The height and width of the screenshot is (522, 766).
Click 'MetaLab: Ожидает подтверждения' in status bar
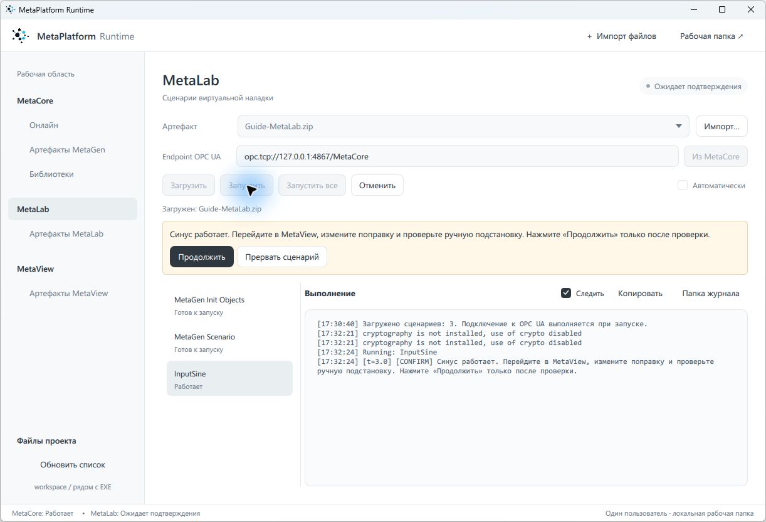(145, 513)
